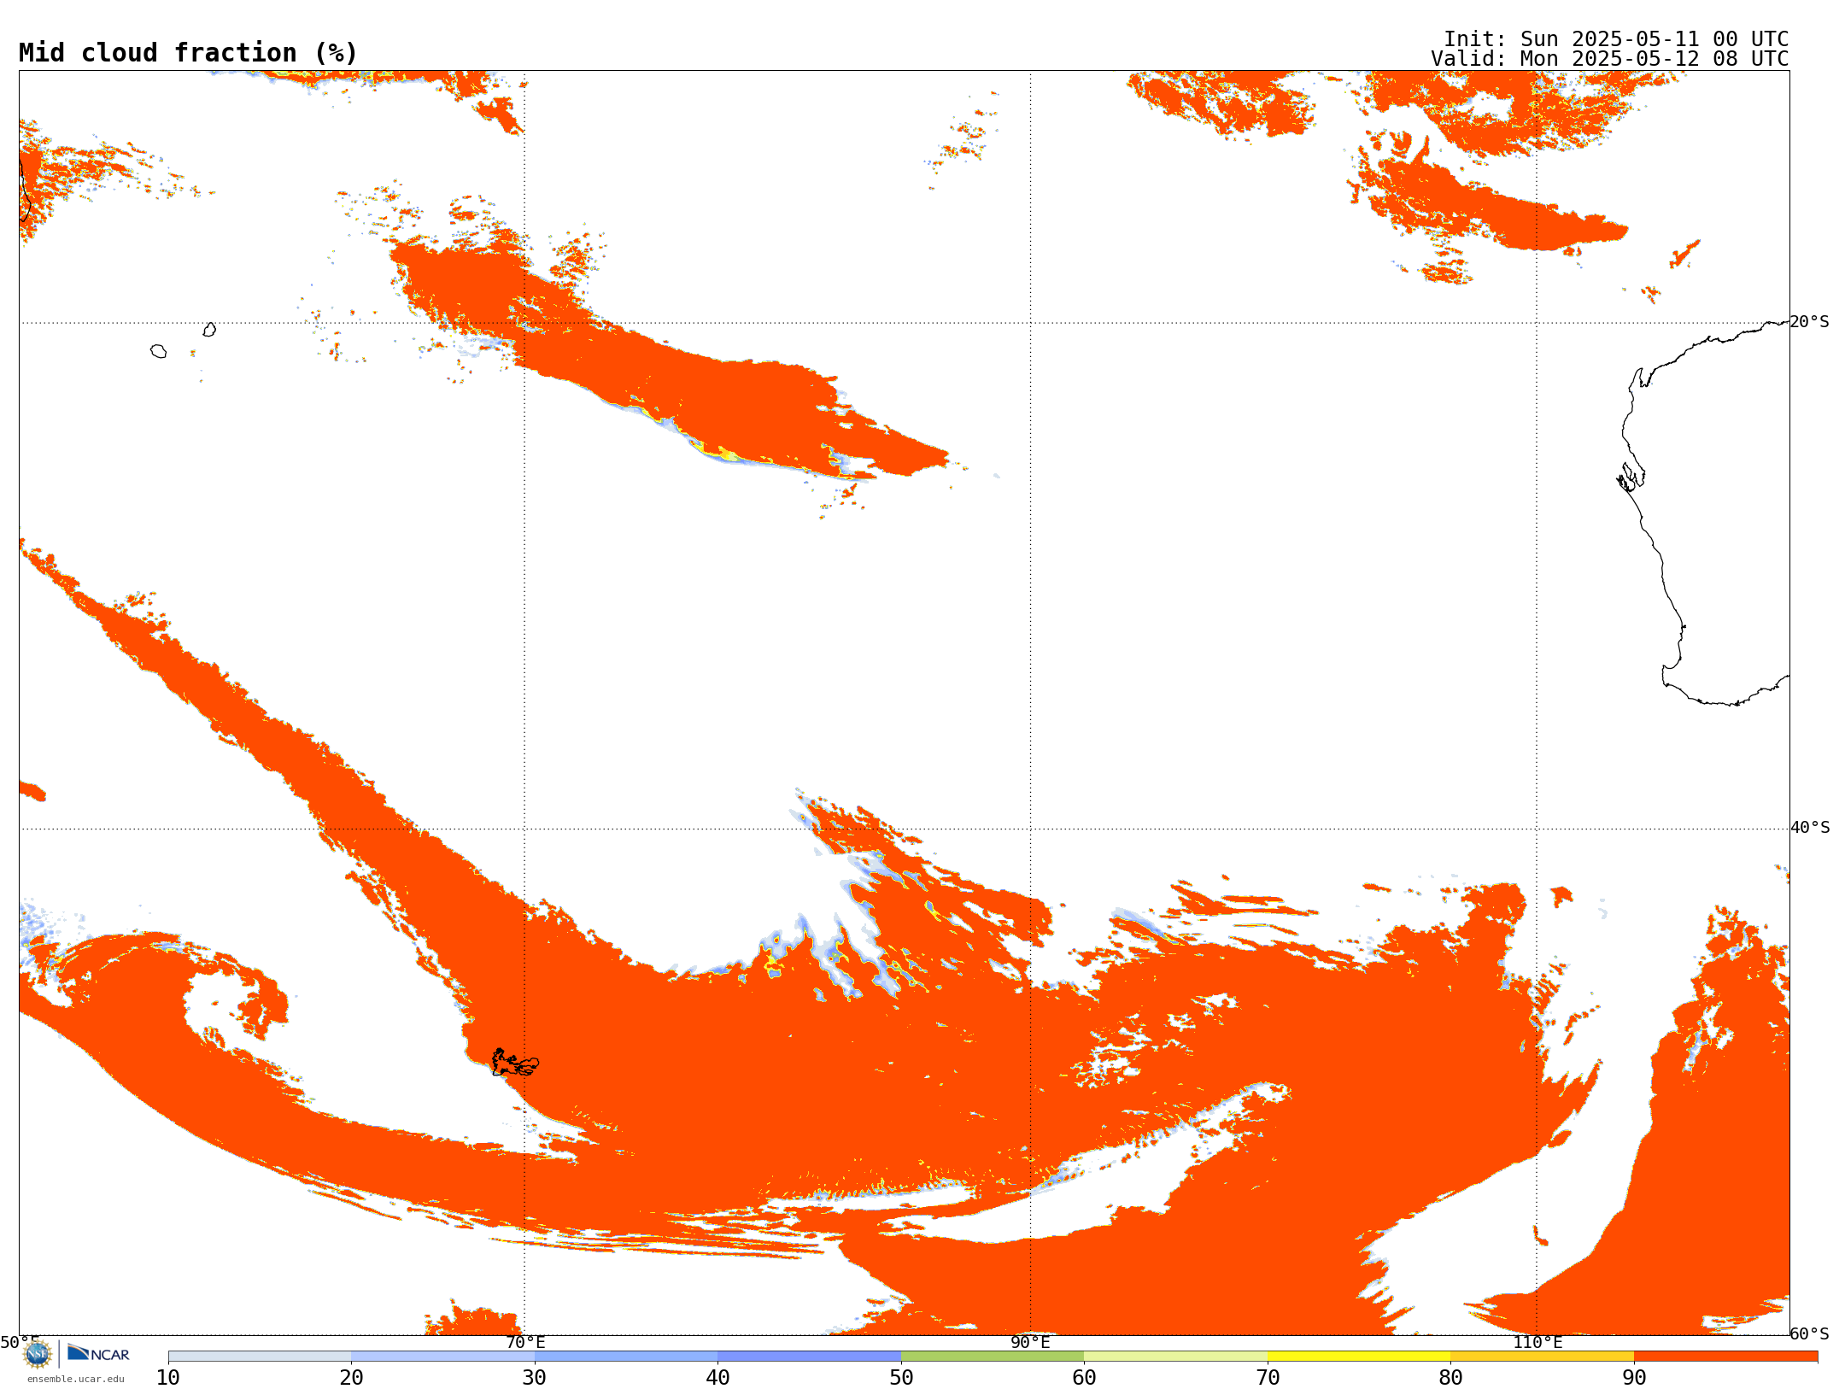The height and width of the screenshot is (1389, 1845).
Task: Click the colorbar tick label 30
Action: point(535,1378)
